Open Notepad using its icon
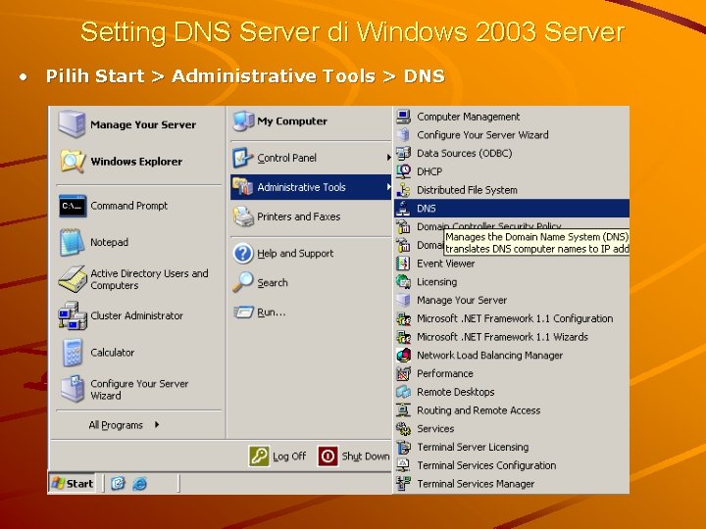 tap(72, 242)
